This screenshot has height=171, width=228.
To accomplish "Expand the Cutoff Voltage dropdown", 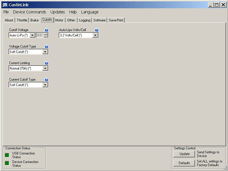I will point(32,35).
